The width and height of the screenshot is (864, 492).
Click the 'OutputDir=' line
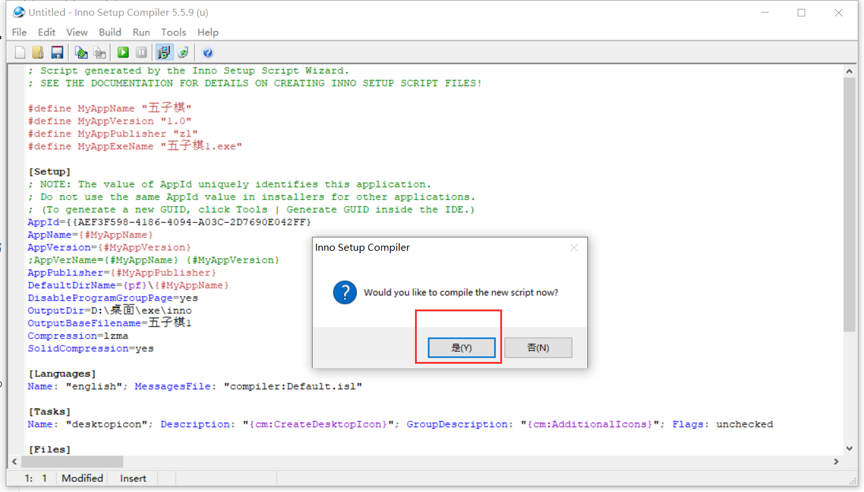tap(110, 310)
